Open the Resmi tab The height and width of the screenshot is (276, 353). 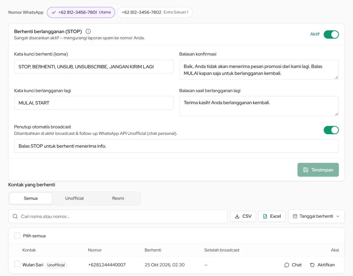(x=118, y=198)
